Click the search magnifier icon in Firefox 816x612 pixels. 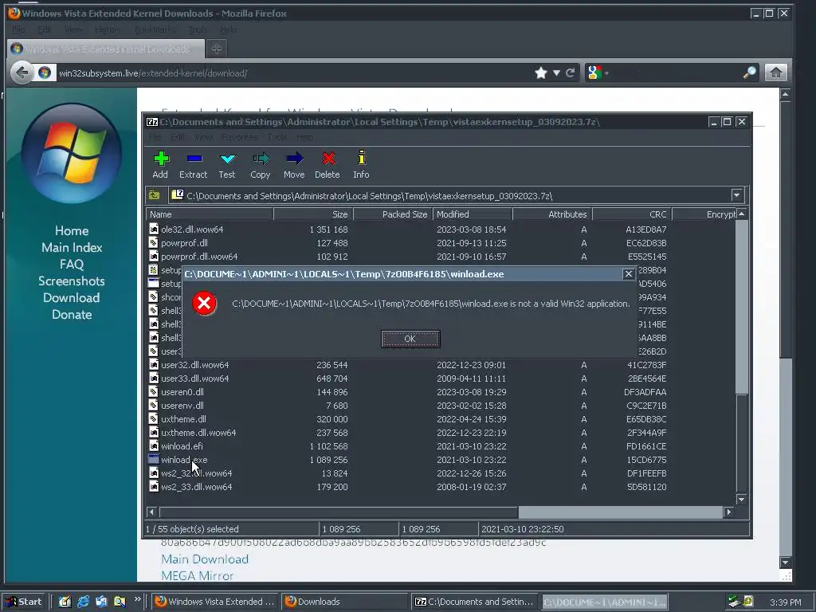tap(749, 73)
